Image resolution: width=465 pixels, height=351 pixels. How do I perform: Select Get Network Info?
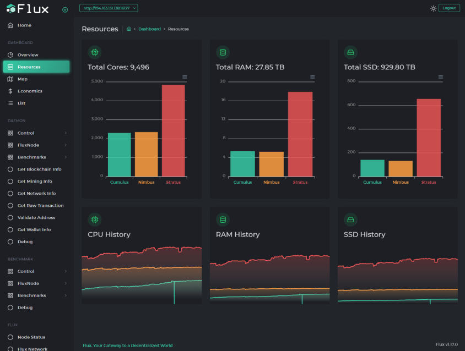click(x=36, y=194)
